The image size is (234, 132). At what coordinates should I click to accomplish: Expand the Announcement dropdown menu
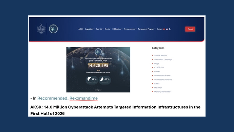[x=130, y=29]
